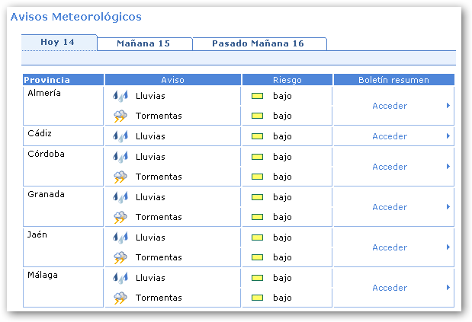Click the Provincia column header
Image resolution: width=472 pixels, height=322 pixels.
coord(47,80)
